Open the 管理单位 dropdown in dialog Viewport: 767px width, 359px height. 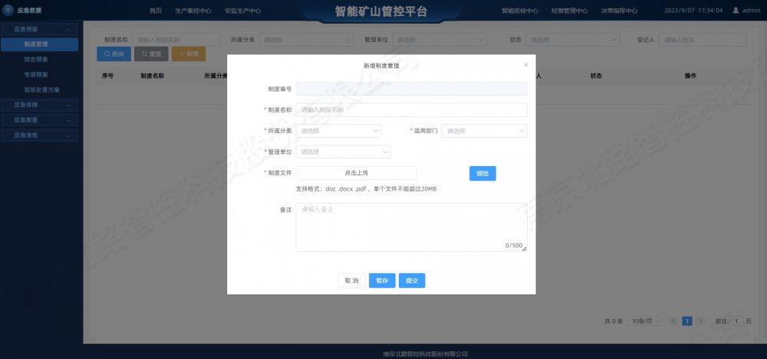coord(343,152)
